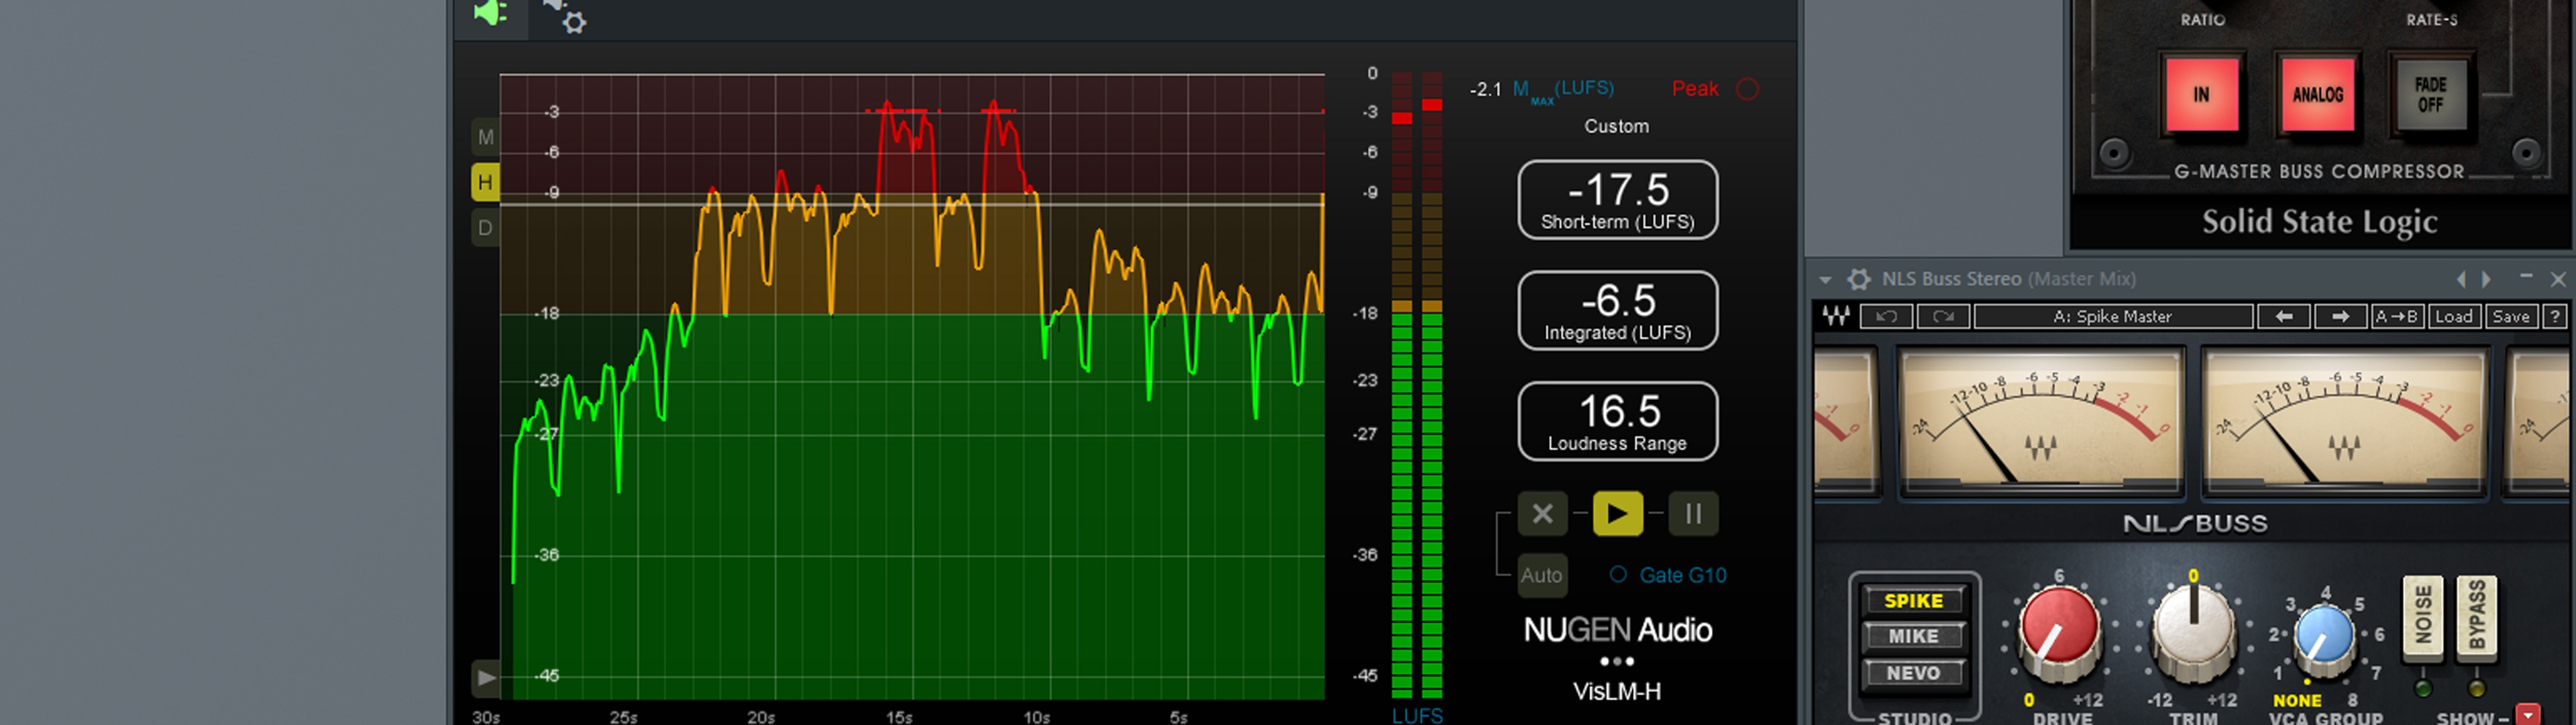Close the NLS Buss Stereo window
The width and height of the screenshot is (2576, 725).
click(x=2558, y=279)
